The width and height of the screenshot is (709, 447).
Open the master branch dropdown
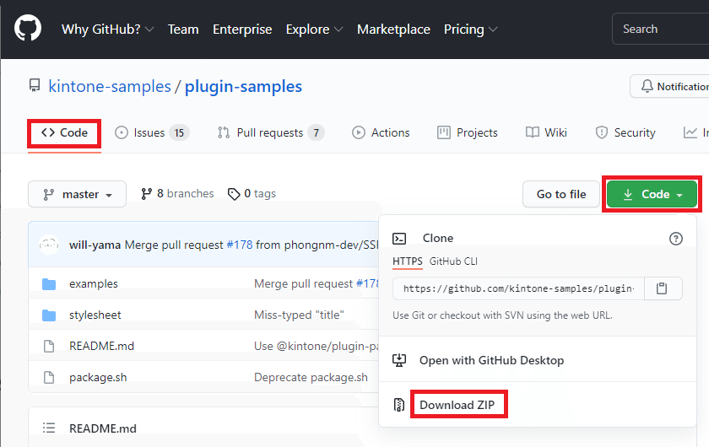pyautogui.click(x=77, y=194)
